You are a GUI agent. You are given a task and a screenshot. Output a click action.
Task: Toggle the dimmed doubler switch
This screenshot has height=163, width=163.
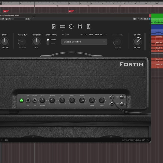122,35
